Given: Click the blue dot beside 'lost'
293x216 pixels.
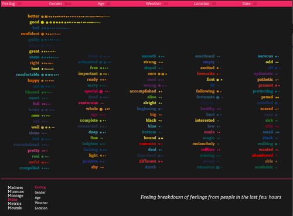Looking at the screenshot, I should click(x=42, y=139).
